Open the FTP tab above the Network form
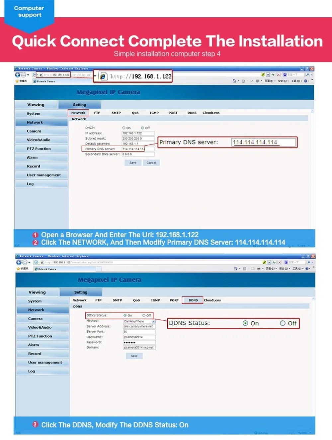The width and height of the screenshot is (332, 440). 97,113
